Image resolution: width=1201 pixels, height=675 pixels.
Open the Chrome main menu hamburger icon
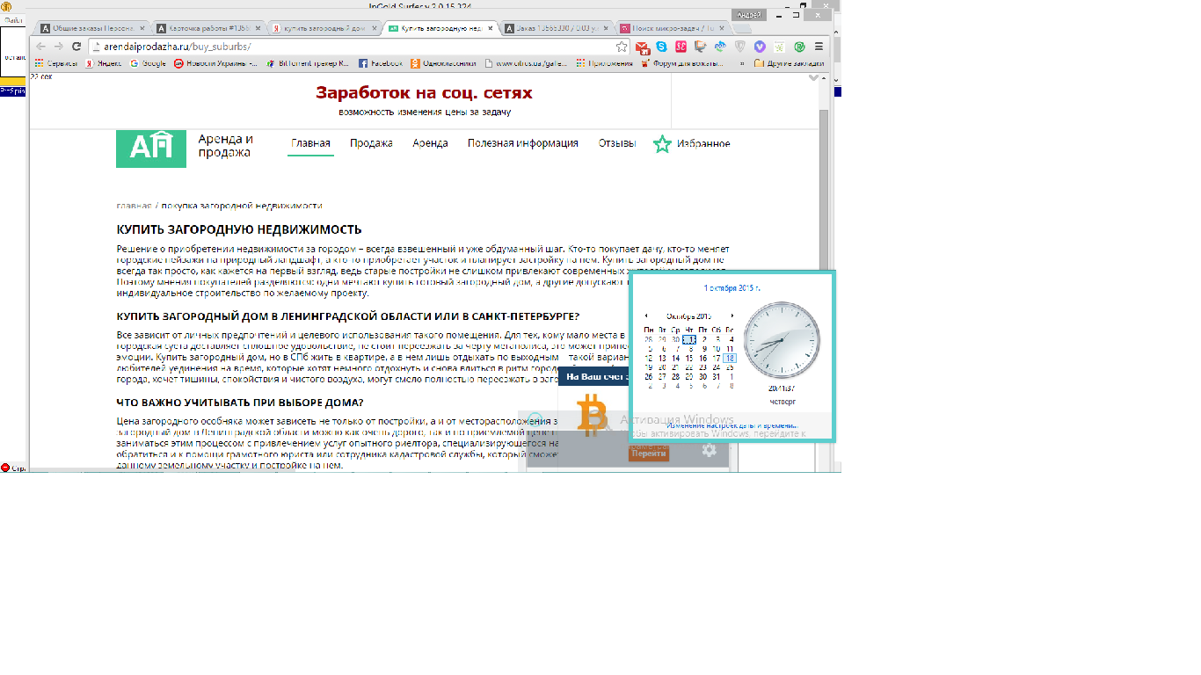[819, 47]
